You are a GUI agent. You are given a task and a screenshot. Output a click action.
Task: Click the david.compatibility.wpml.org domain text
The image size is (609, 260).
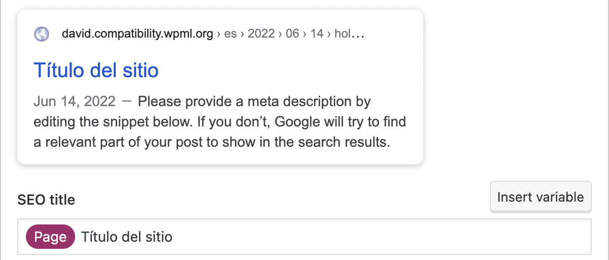point(137,35)
